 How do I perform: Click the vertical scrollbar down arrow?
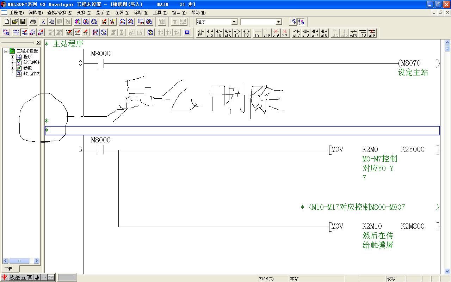(447, 271)
